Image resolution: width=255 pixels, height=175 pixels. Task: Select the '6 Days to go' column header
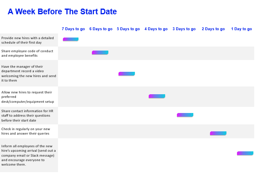(101, 29)
